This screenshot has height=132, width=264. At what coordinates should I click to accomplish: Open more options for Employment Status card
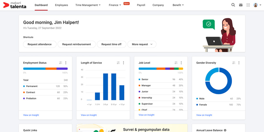click(66, 63)
